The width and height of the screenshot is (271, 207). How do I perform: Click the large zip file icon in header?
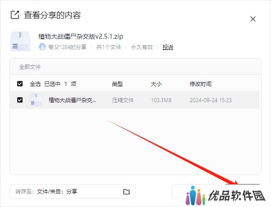[20, 41]
